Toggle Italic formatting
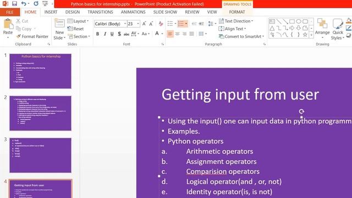The width and height of the screenshot is (352, 198). click(105, 34)
